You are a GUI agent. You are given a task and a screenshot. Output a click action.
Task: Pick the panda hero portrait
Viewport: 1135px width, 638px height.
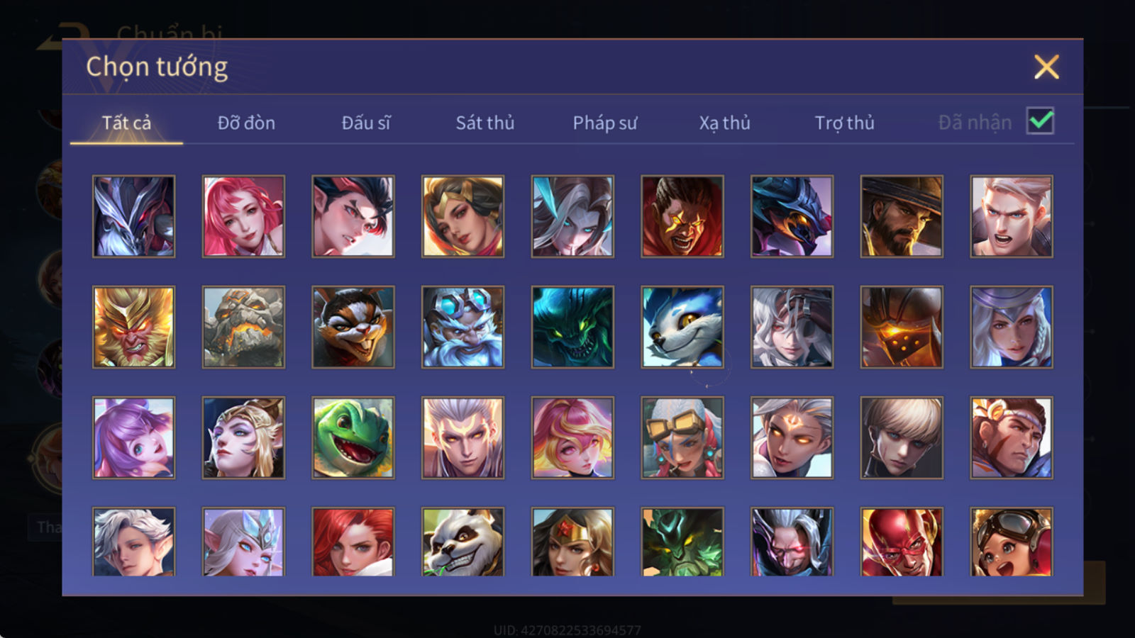click(x=463, y=542)
